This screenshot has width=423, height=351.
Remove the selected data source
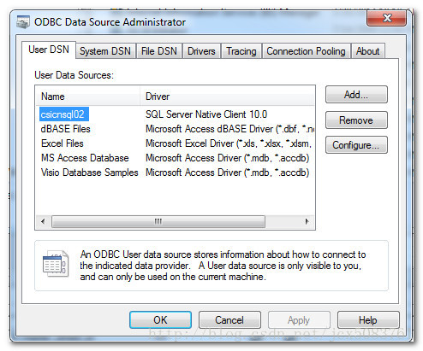(x=356, y=120)
